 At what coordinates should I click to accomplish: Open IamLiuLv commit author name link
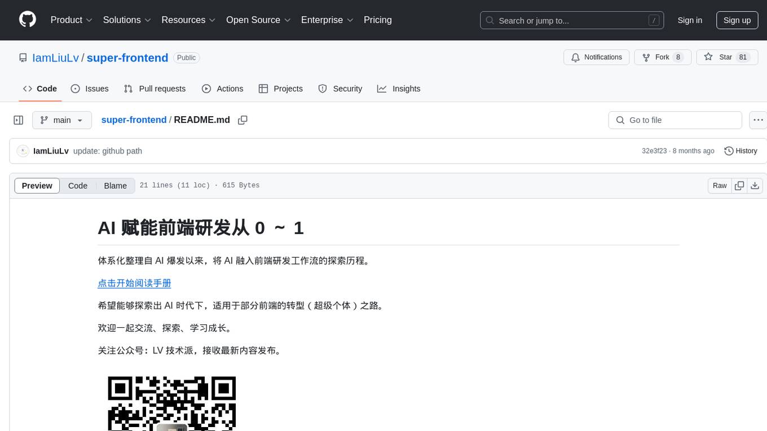pos(51,151)
